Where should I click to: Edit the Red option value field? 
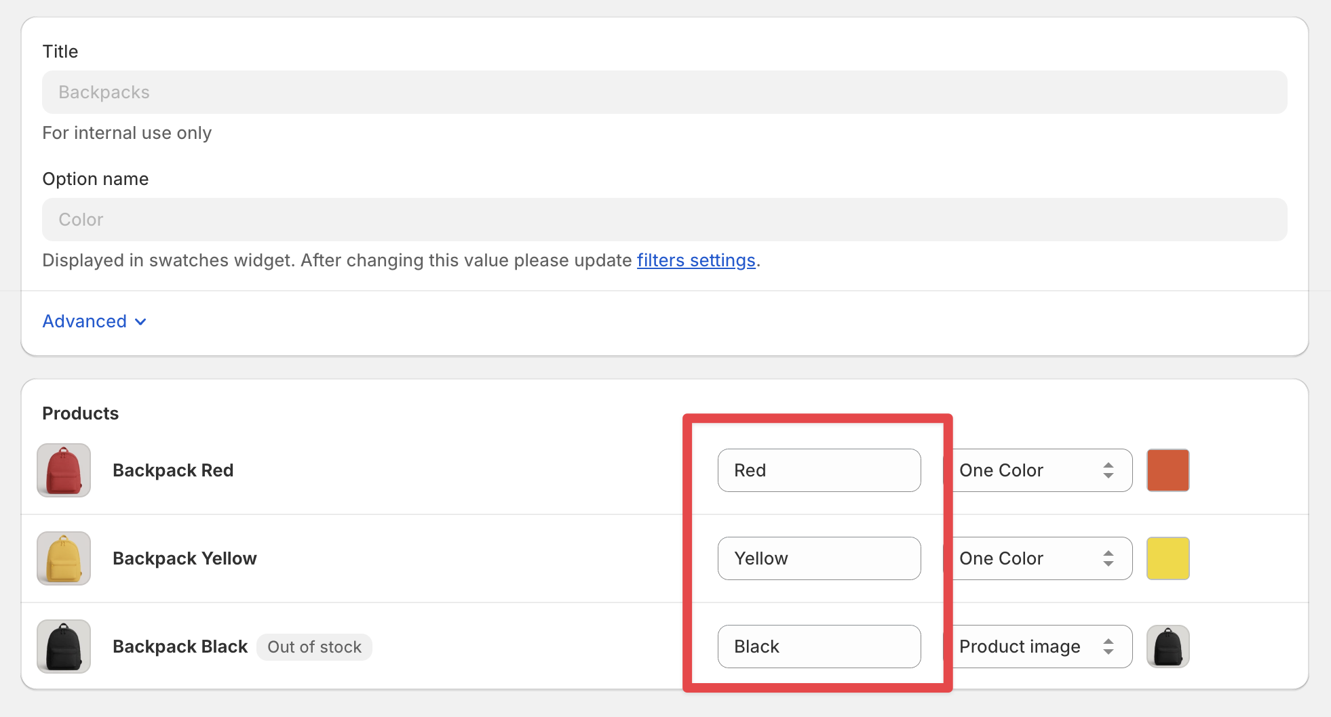[819, 470]
